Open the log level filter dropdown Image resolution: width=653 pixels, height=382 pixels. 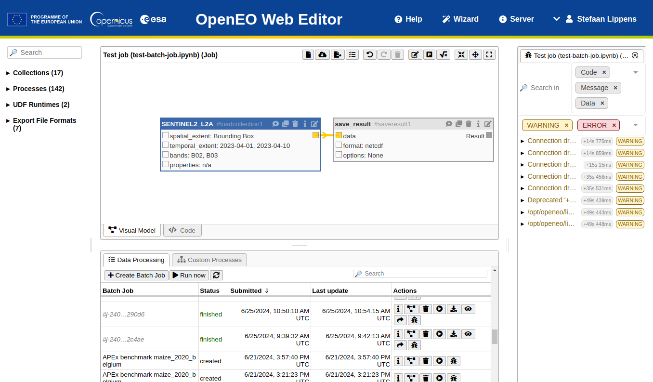point(635,124)
